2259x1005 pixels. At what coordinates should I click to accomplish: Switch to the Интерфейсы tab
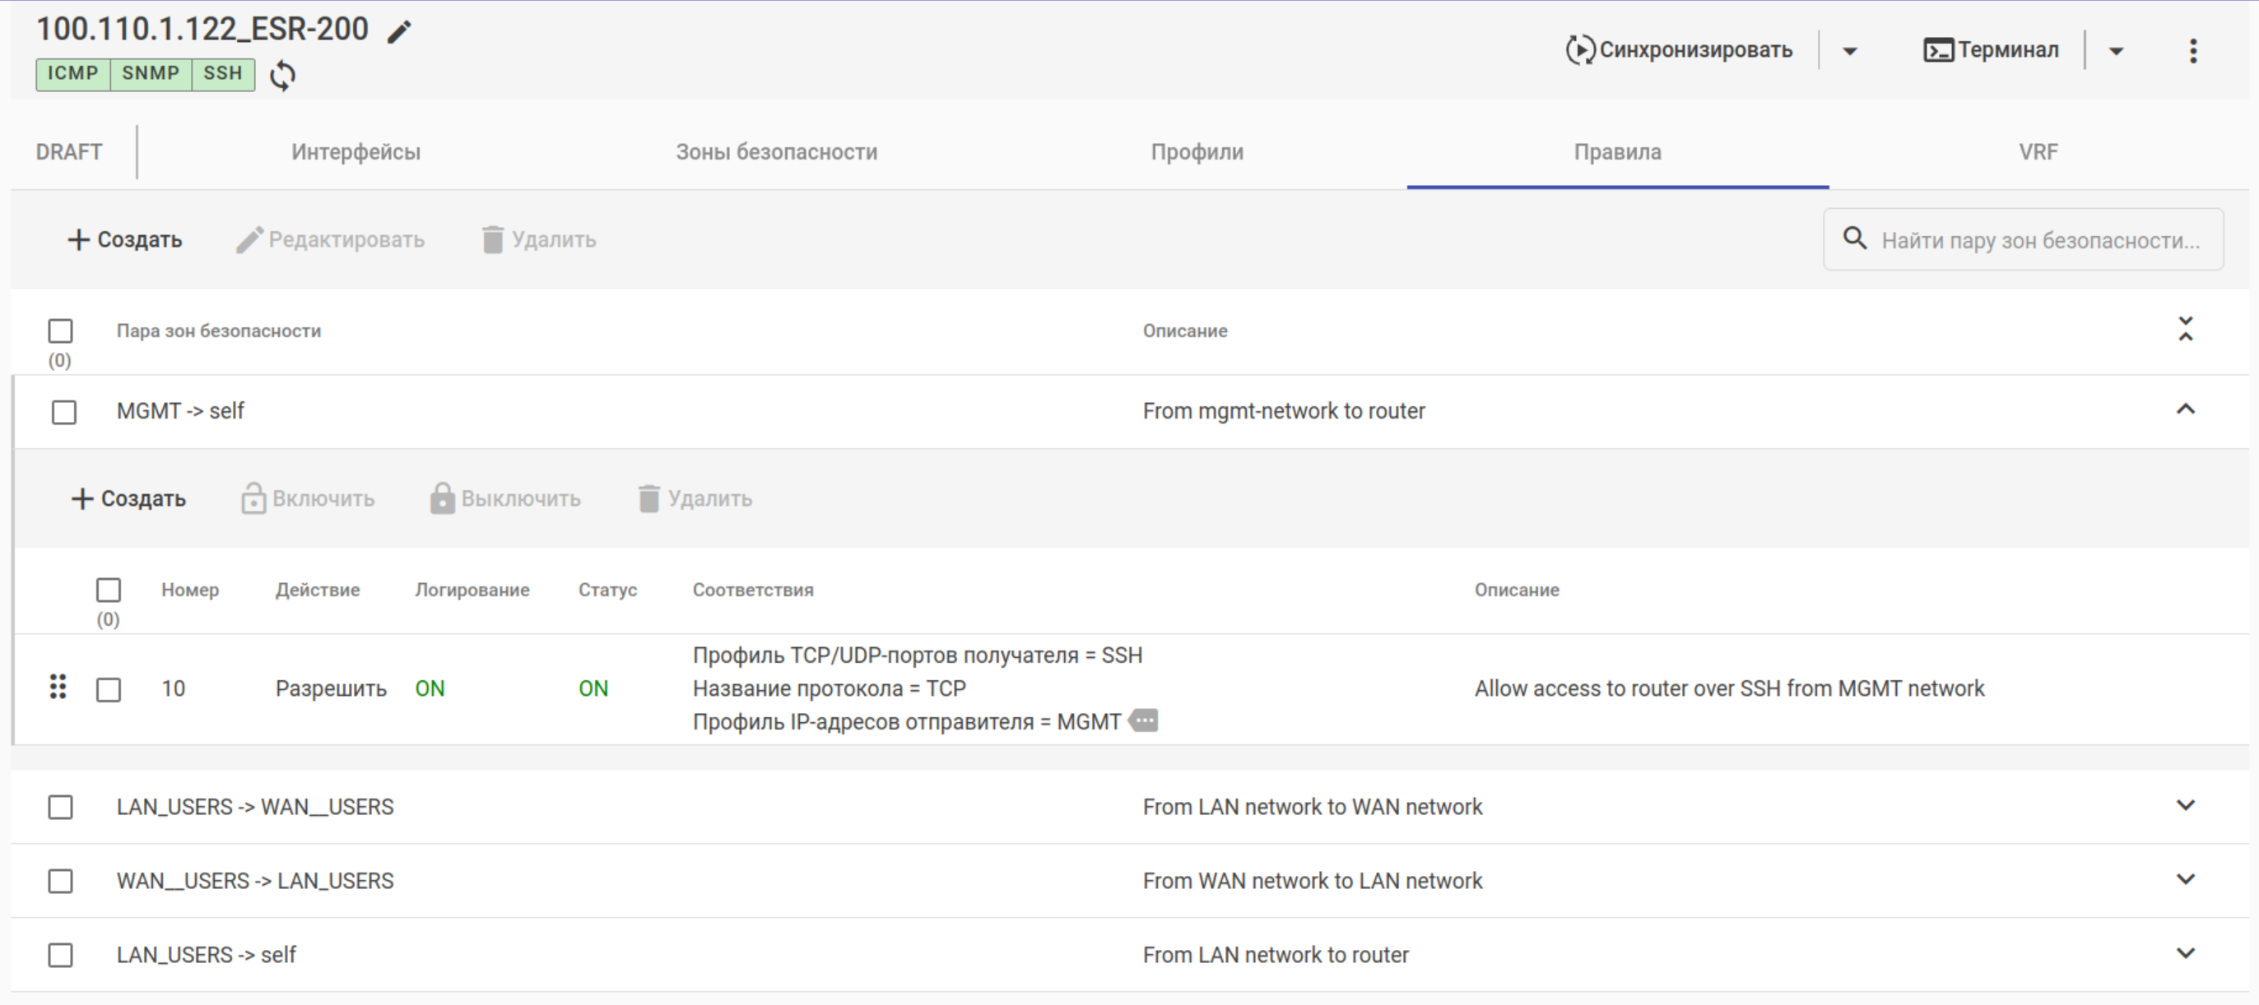click(x=356, y=152)
